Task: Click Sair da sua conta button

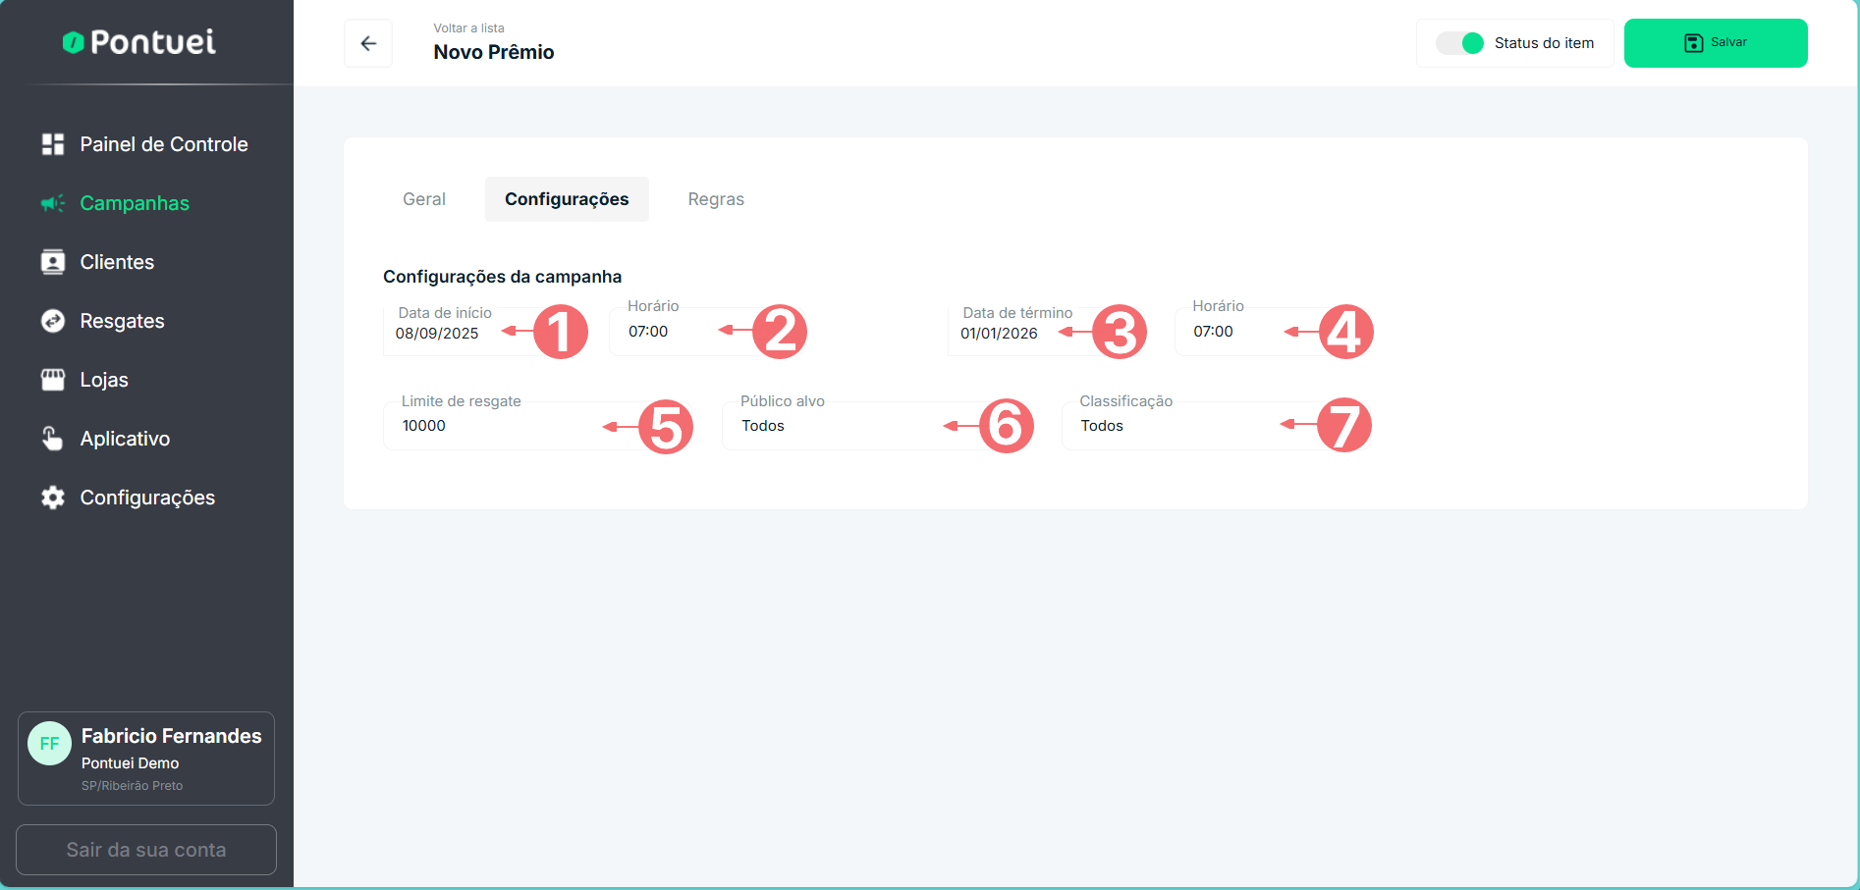Action: tap(146, 850)
